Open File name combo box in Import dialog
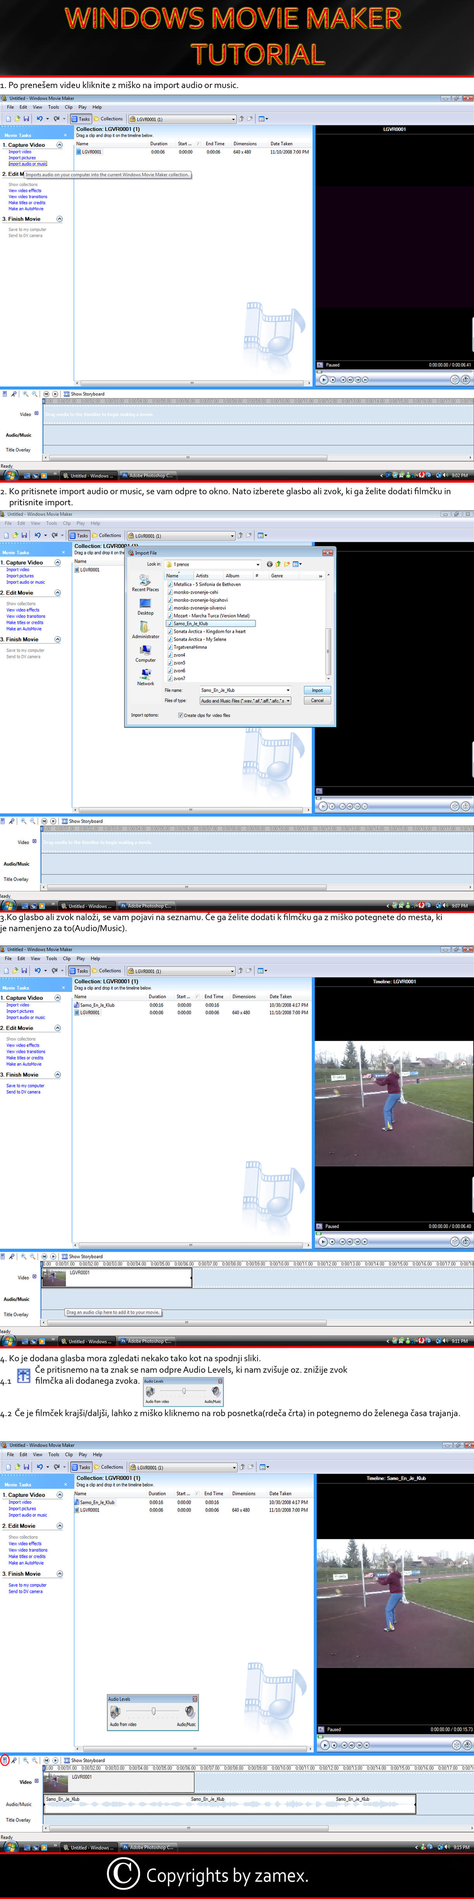 pyautogui.click(x=245, y=690)
